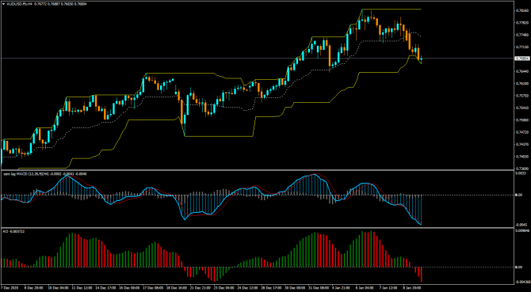Click the AUDUSD H4 chart title text
Viewport: 531px width, 292px height.
click(18, 4)
